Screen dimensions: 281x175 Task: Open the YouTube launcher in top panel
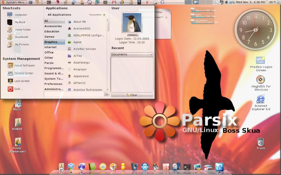coord(147,2)
